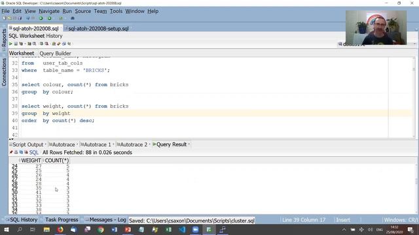Select the SQL Worksheet tab
419x235 pixels.
click(26, 36)
